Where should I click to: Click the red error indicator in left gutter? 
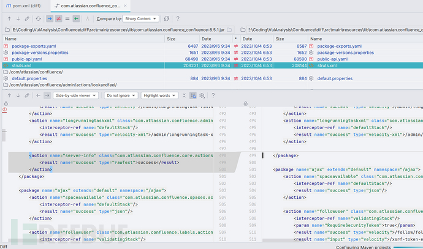[5, 110]
